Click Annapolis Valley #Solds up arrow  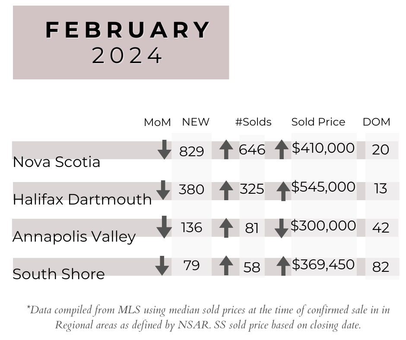[x=226, y=228]
